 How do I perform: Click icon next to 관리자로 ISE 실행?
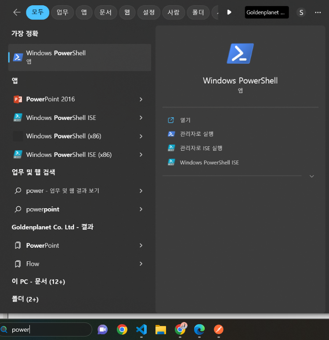click(x=171, y=148)
